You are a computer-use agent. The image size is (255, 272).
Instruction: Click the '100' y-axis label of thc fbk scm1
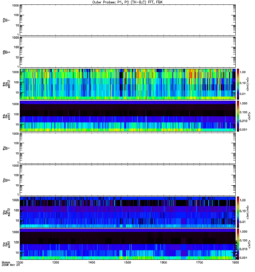point(16,242)
